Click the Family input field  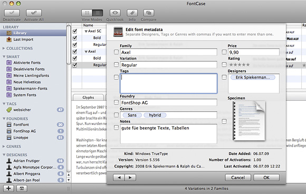tap(169, 52)
